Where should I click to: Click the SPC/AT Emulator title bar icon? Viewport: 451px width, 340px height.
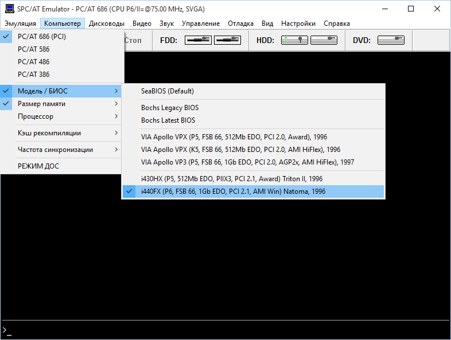tap(10, 9)
